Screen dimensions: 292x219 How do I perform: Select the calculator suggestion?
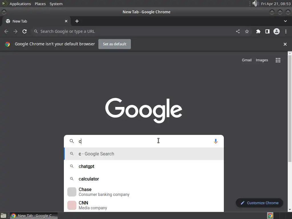tap(144, 179)
